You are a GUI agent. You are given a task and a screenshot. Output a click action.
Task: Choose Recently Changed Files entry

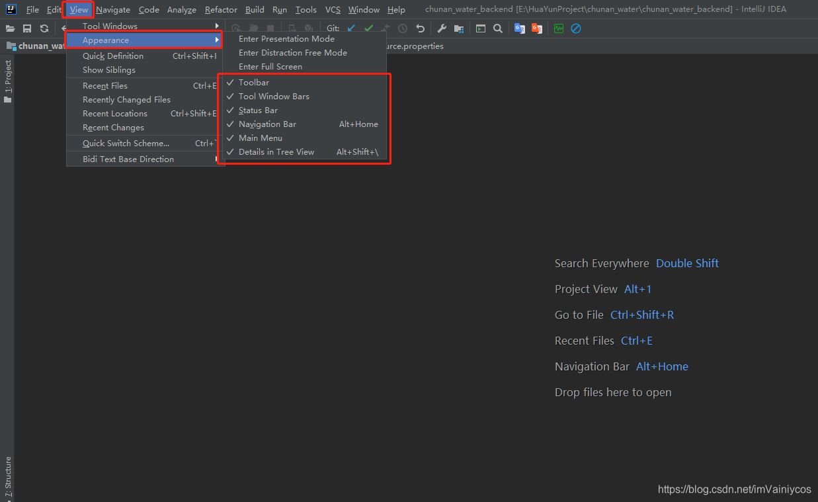pos(144,100)
